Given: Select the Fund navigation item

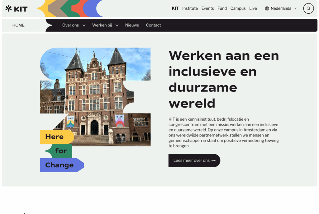Looking at the screenshot, I should click(222, 8).
